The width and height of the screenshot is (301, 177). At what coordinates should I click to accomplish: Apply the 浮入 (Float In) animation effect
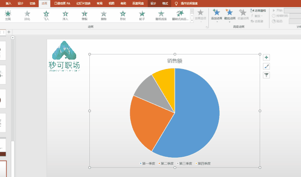pyautogui.click(x=65, y=15)
